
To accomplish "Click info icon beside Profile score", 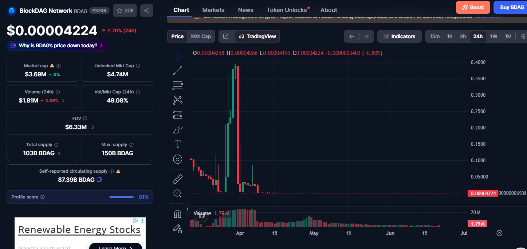I will coord(43,197).
